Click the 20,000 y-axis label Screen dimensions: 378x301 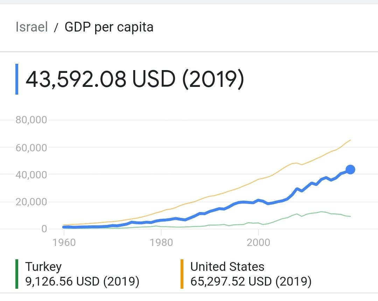pos(31,202)
